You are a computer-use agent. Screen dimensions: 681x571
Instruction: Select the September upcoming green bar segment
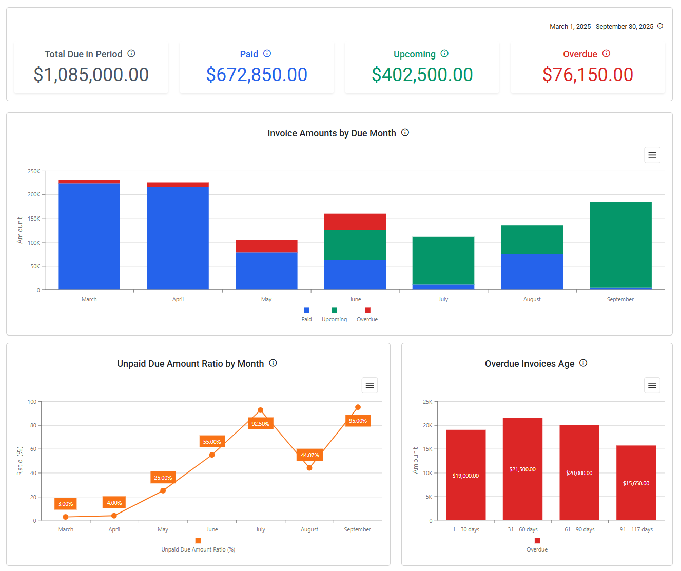pyautogui.click(x=620, y=244)
